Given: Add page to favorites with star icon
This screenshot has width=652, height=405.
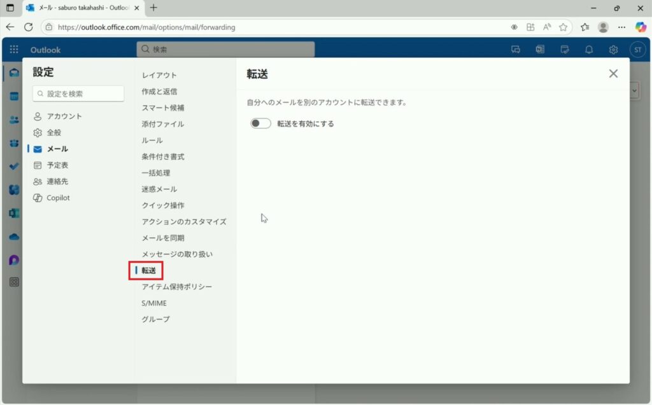Looking at the screenshot, I should click(563, 27).
